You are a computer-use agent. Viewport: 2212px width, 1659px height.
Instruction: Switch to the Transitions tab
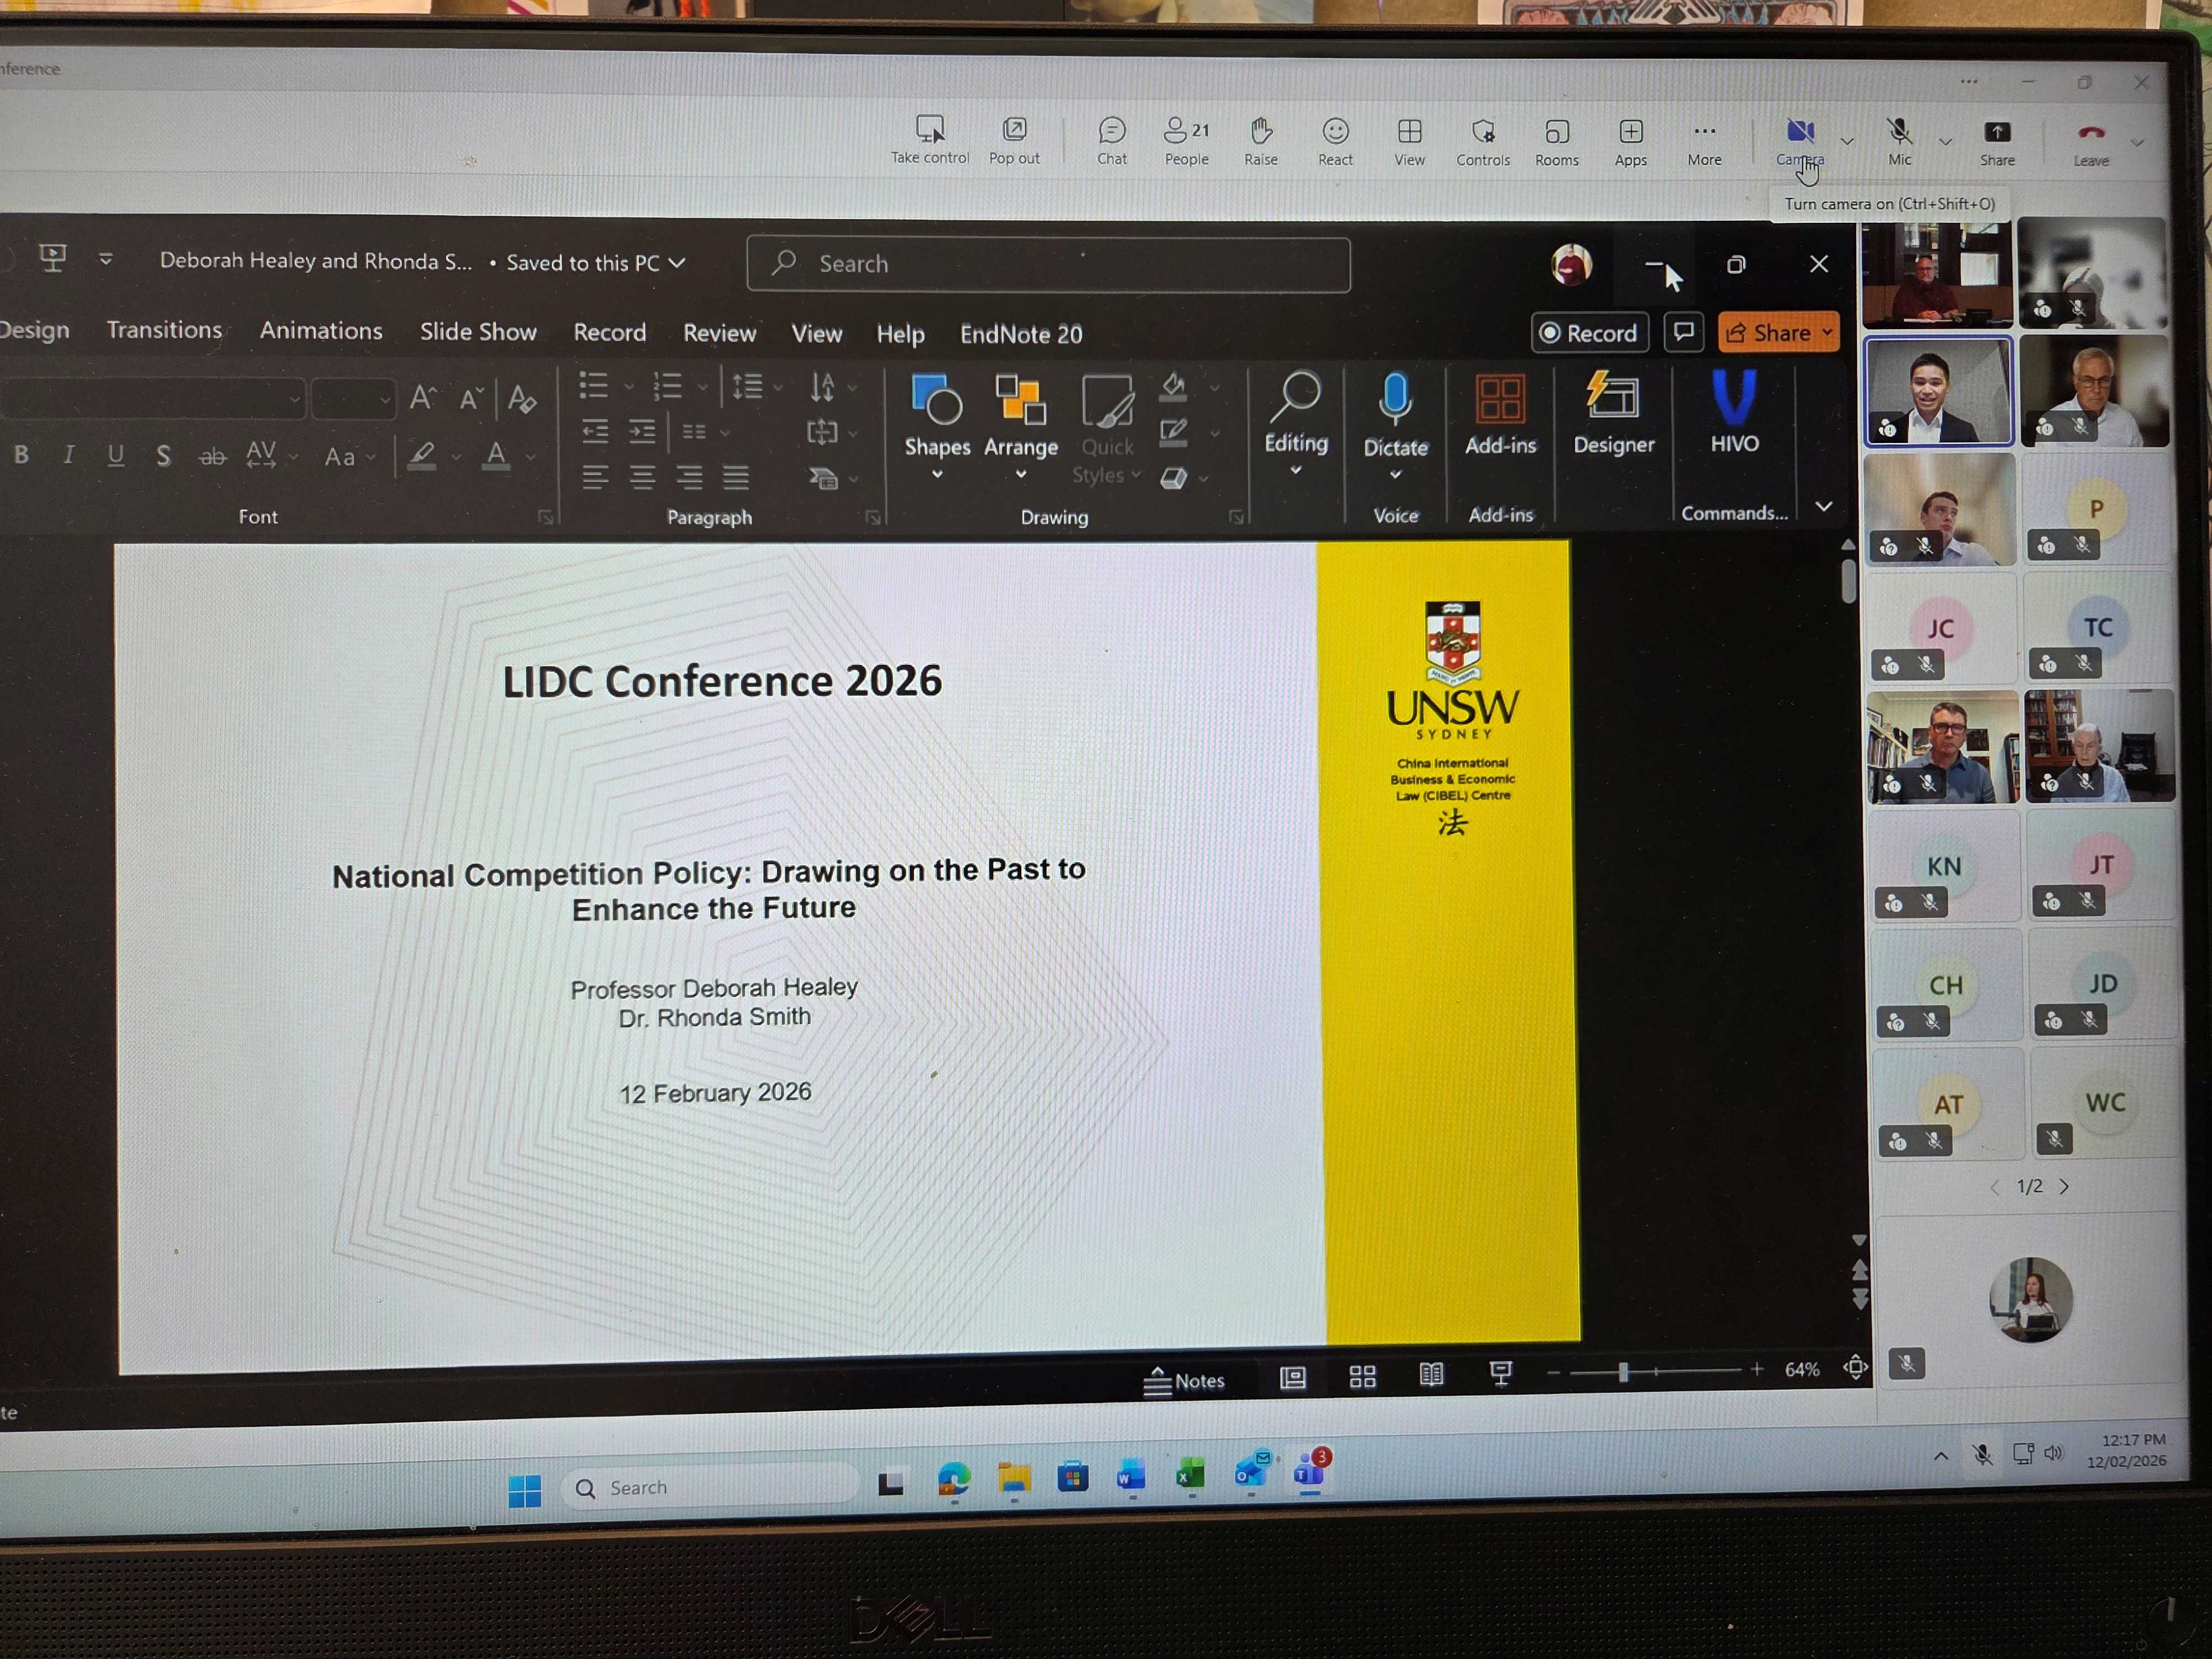point(164,330)
